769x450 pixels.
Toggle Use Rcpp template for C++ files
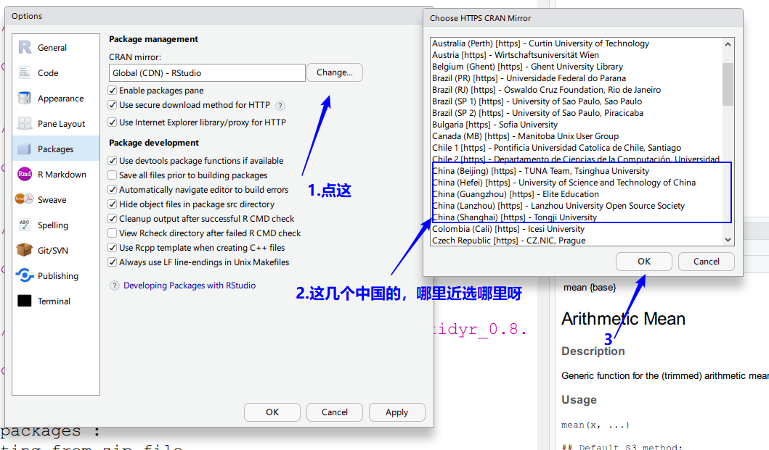(x=113, y=248)
